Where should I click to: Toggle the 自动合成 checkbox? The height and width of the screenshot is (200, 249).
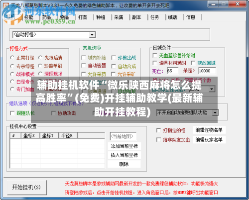click(x=114, y=66)
